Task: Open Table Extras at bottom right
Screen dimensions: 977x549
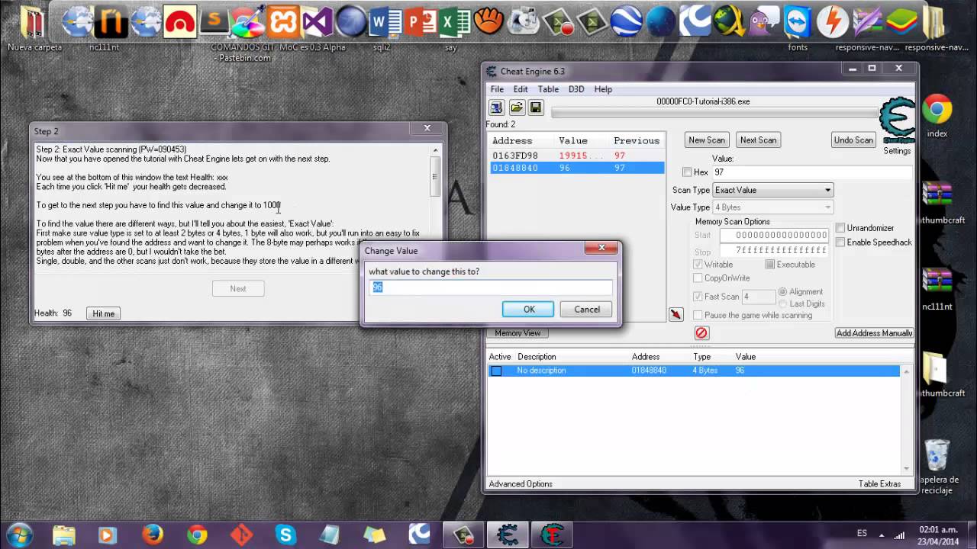Action: [879, 483]
